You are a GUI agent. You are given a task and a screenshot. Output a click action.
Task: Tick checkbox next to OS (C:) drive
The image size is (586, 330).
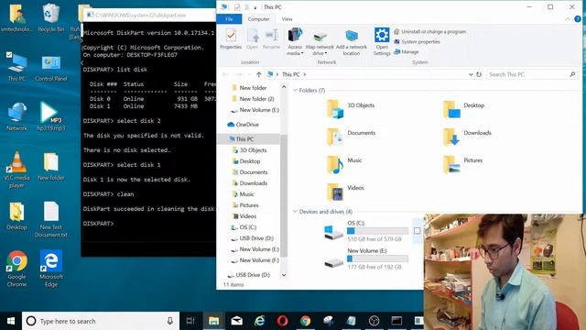[x=418, y=231]
